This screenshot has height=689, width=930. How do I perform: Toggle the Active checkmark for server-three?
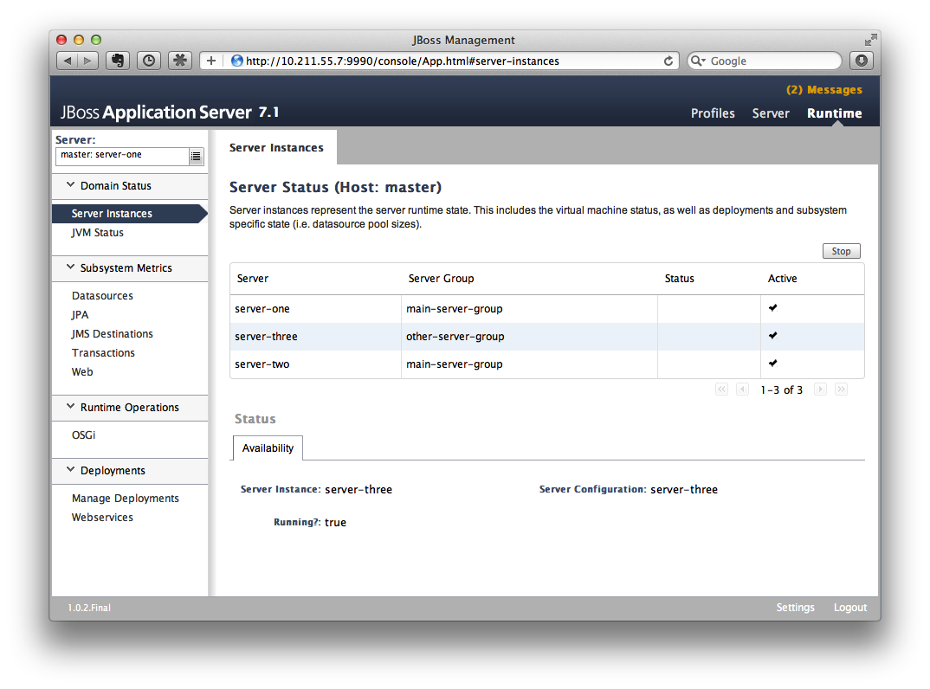point(772,336)
